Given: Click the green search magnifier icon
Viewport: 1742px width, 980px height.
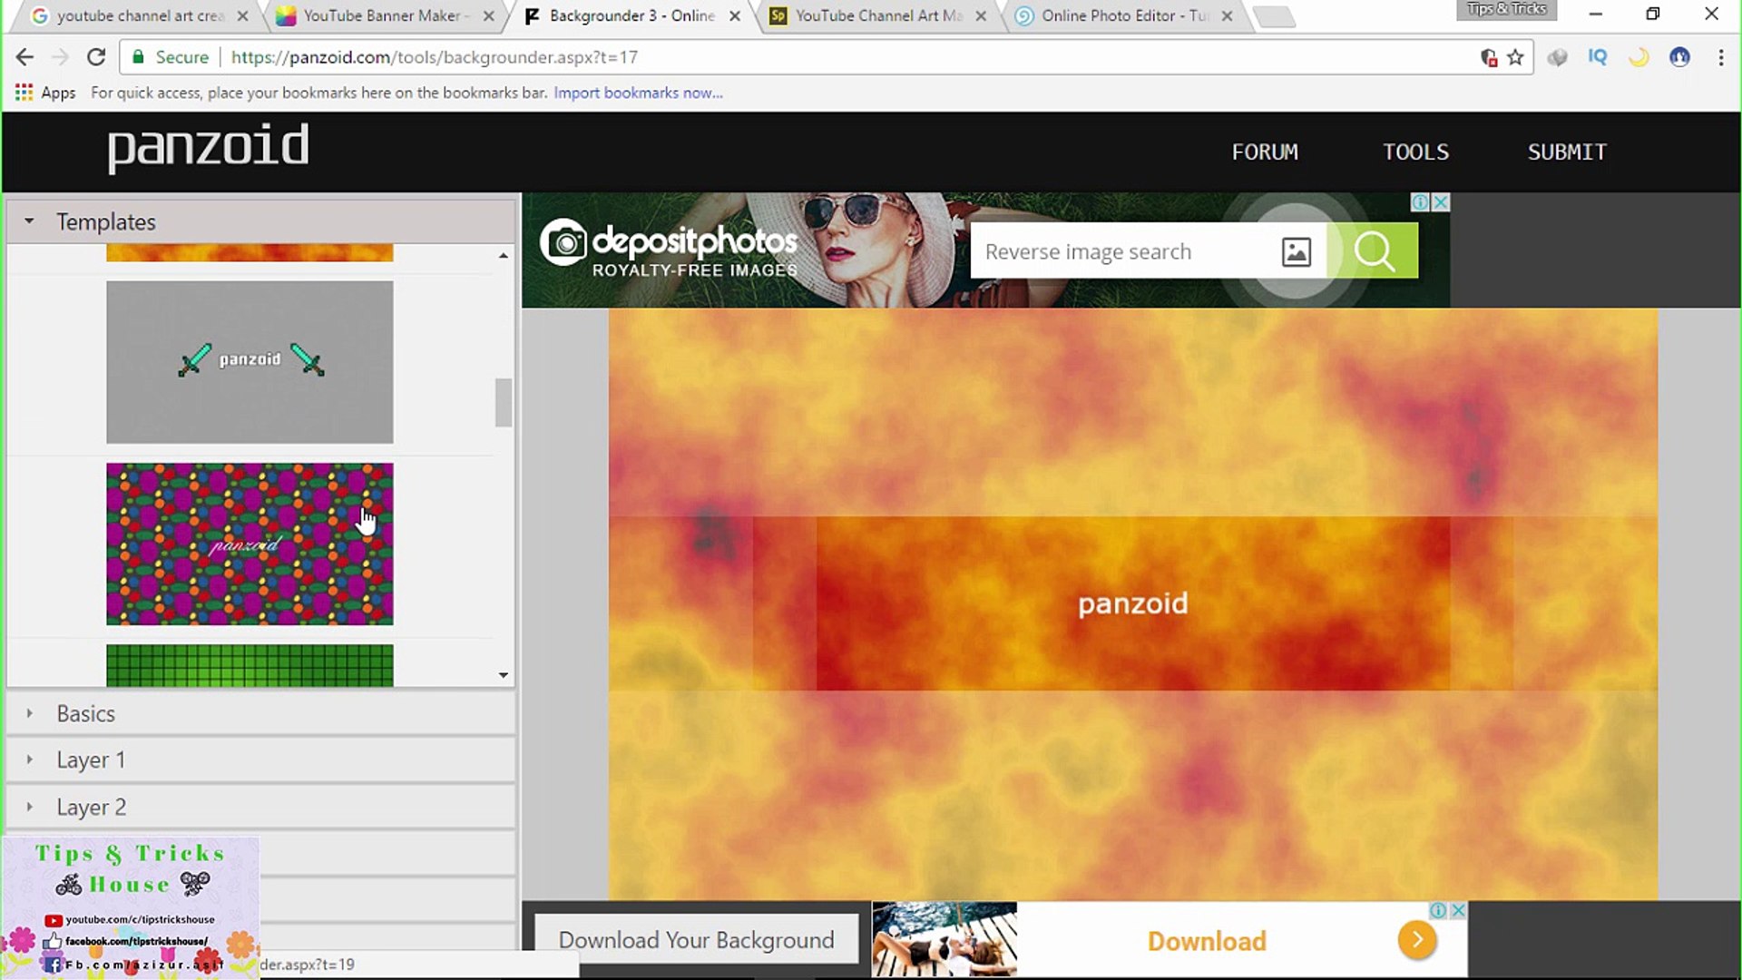Looking at the screenshot, I should (1374, 251).
